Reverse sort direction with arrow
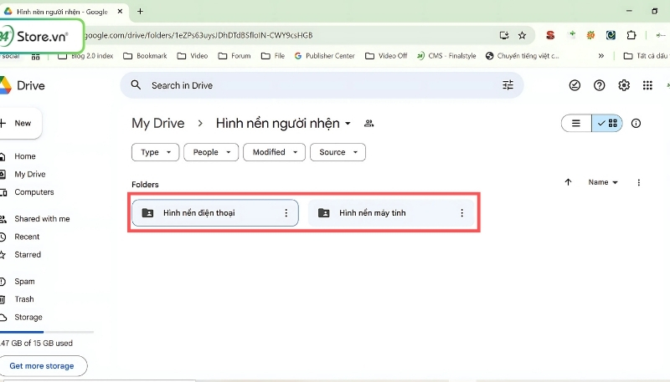 coord(569,182)
